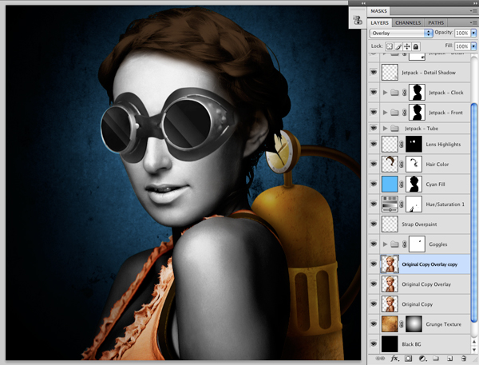Lock transparent pixels of the layer
This screenshot has height=365, width=479.
point(390,46)
